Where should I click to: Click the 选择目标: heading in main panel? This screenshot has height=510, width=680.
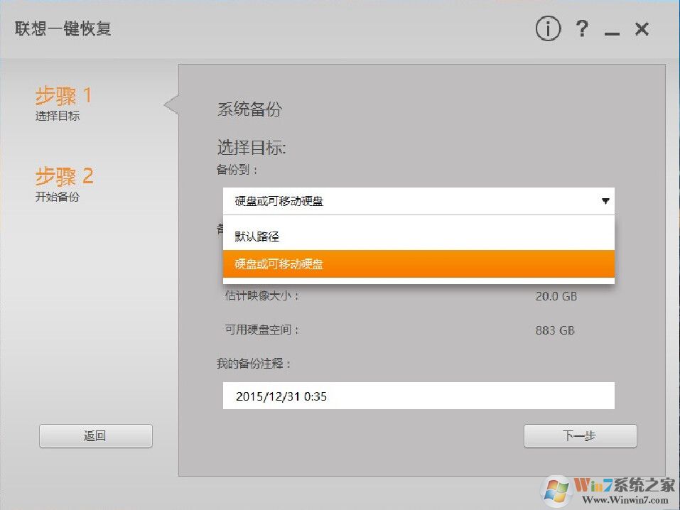click(251, 148)
